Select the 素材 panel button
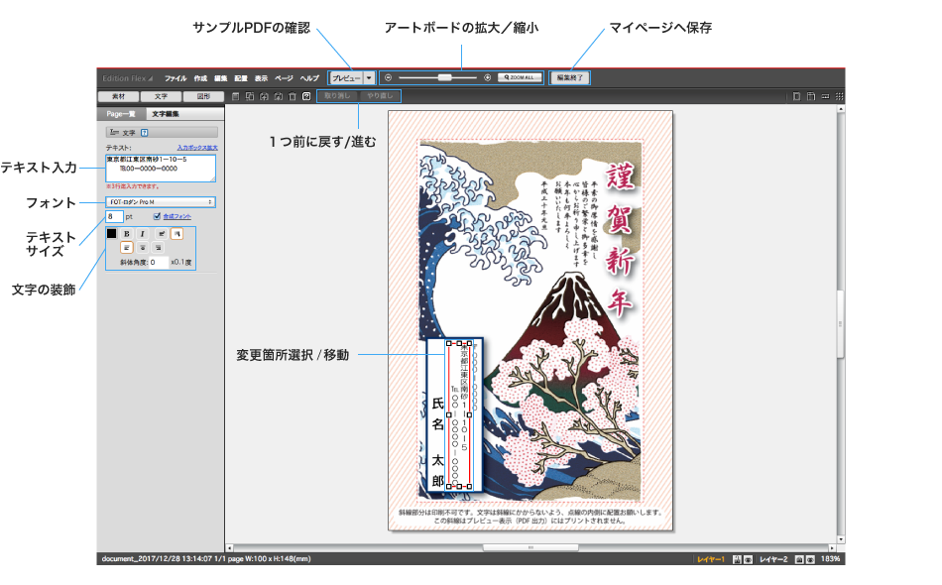 pos(118,96)
